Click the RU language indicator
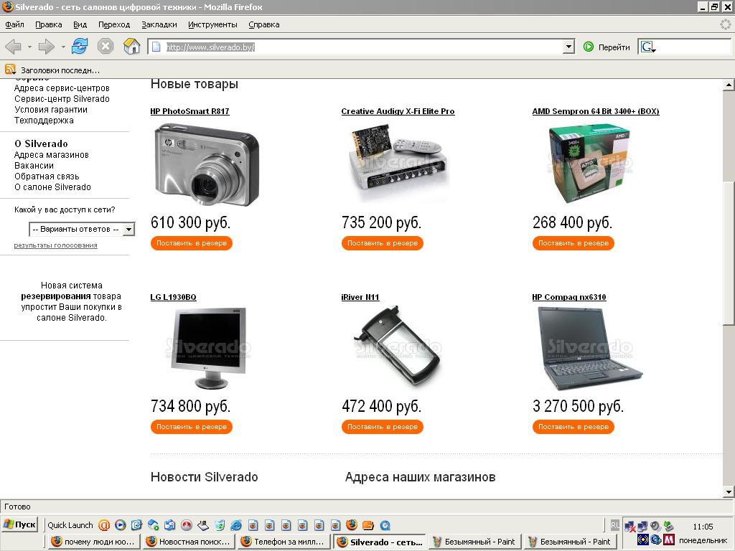Image resolution: width=735 pixels, height=551 pixels. pos(614,525)
